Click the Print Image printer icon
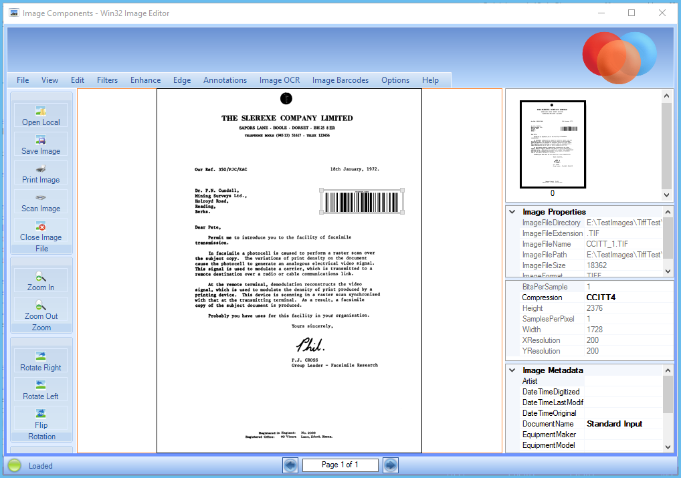 click(x=41, y=168)
